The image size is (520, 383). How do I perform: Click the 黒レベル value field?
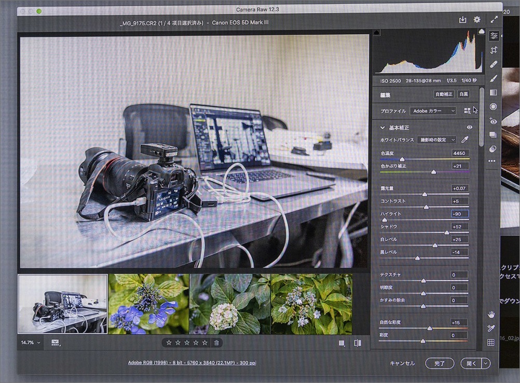pos(460,252)
